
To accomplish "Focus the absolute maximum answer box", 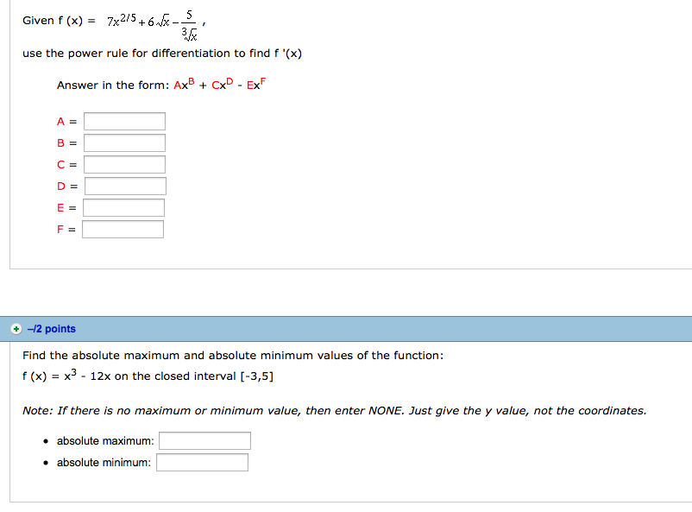I will point(204,440).
